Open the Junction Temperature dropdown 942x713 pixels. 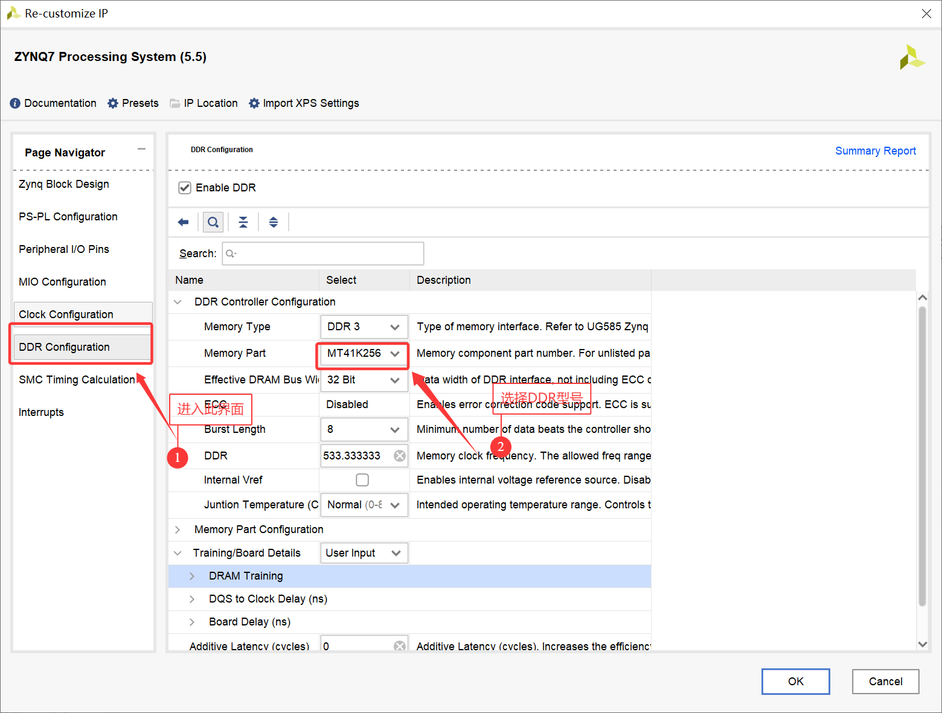click(x=364, y=505)
